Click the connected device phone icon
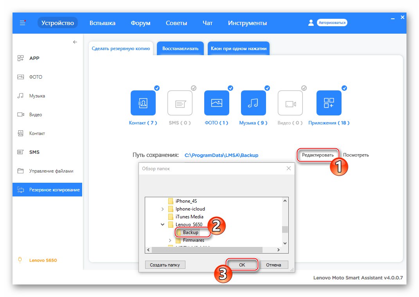Viewport: 419px width, 297px height. [20, 260]
